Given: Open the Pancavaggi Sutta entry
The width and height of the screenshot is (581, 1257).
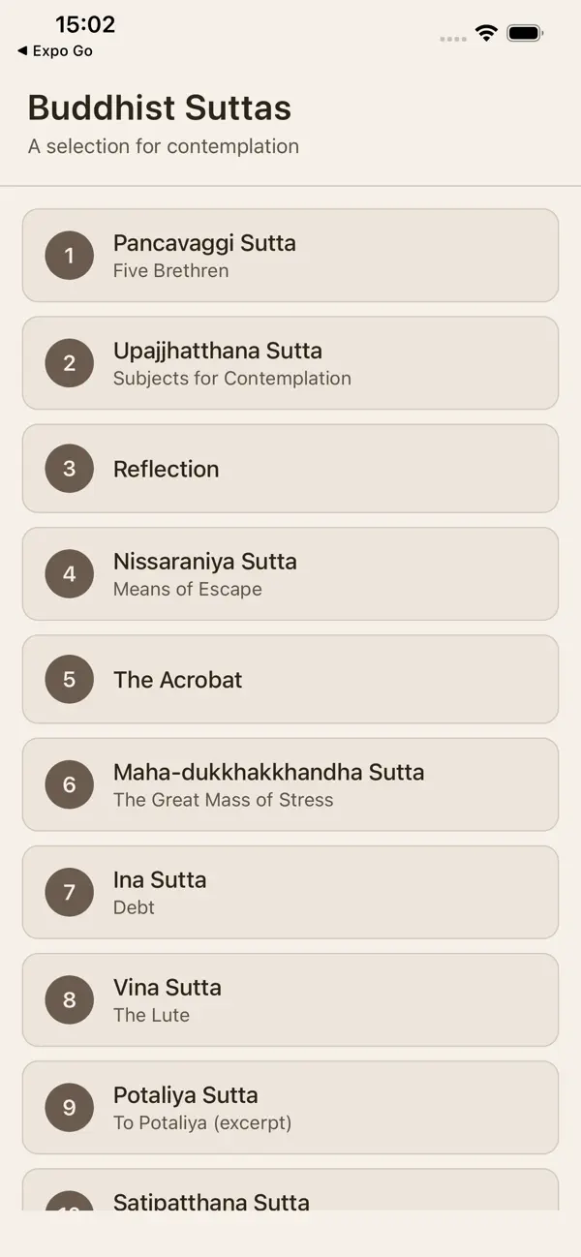Looking at the screenshot, I should 290,256.
